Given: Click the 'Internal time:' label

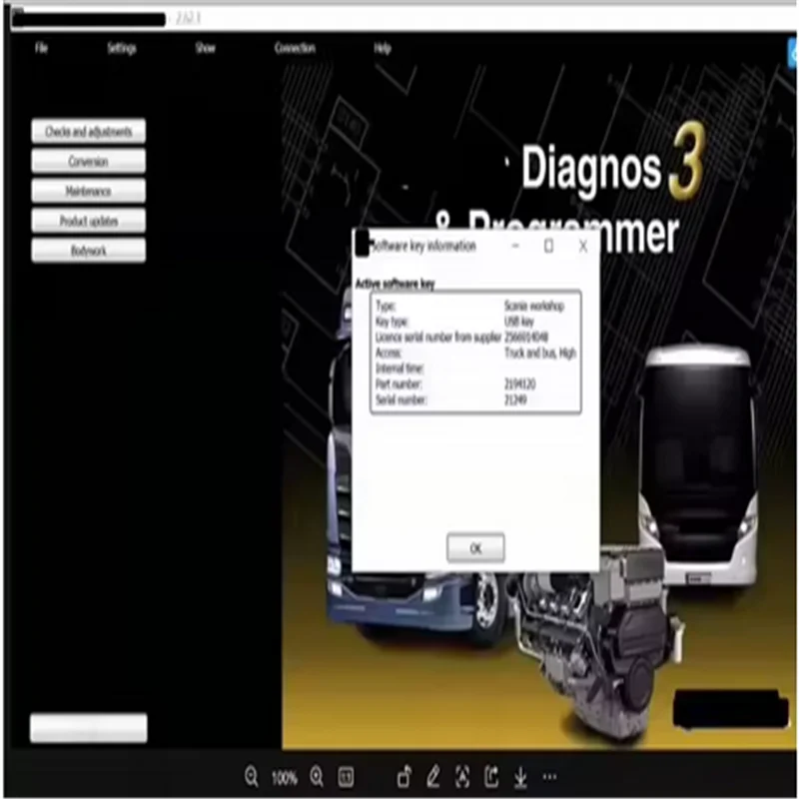Looking at the screenshot, I should click(x=399, y=369).
